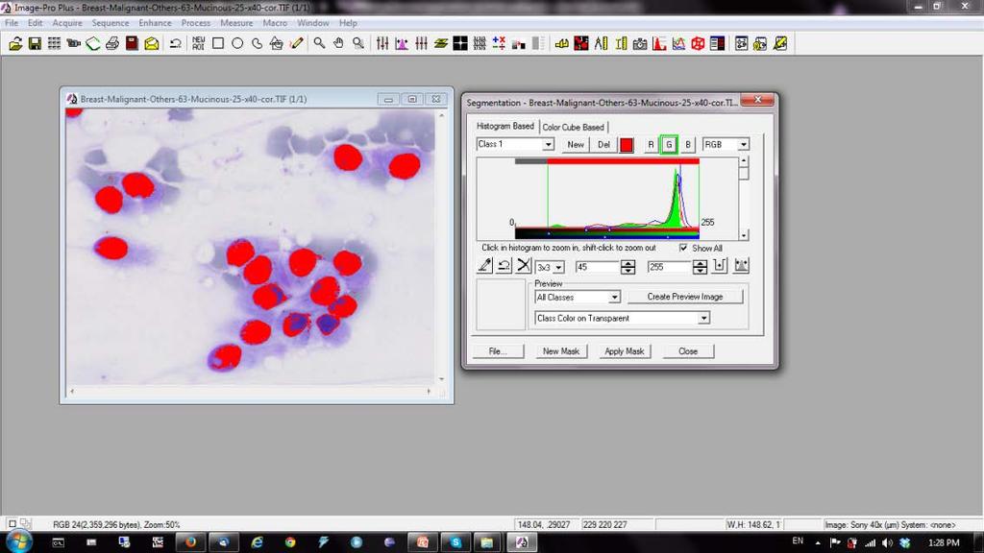Select the magnifying glass zoom tool

click(x=319, y=44)
